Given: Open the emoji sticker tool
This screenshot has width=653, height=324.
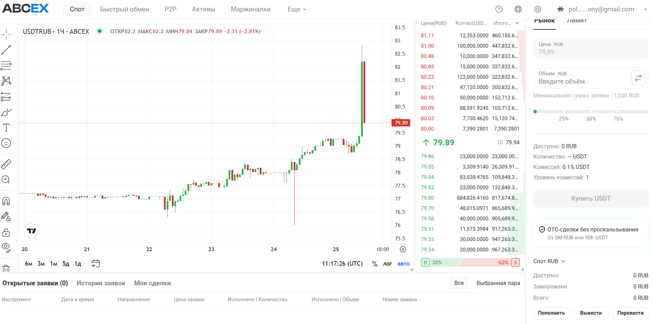Looking at the screenshot, I should 6,143.
